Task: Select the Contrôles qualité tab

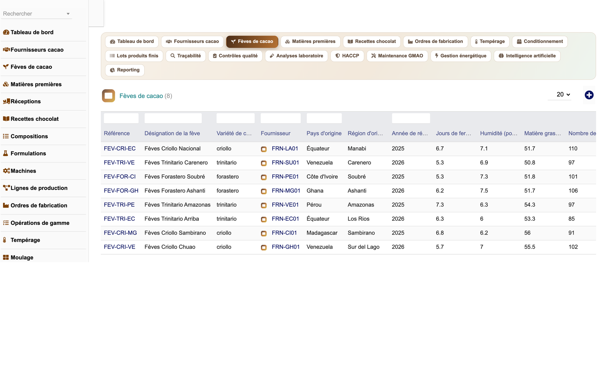Action: [235, 56]
